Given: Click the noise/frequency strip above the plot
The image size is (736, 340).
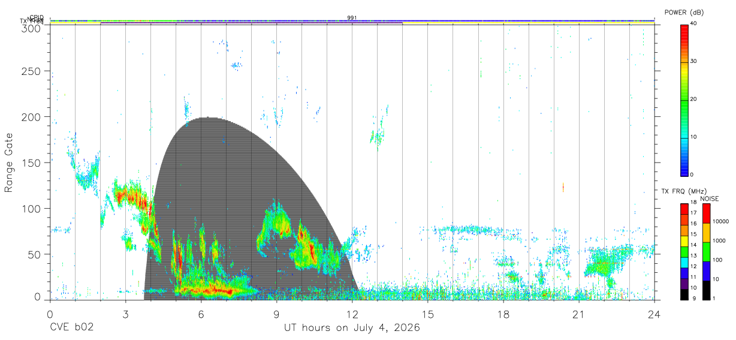Looking at the screenshot, I should click(x=352, y=22).
